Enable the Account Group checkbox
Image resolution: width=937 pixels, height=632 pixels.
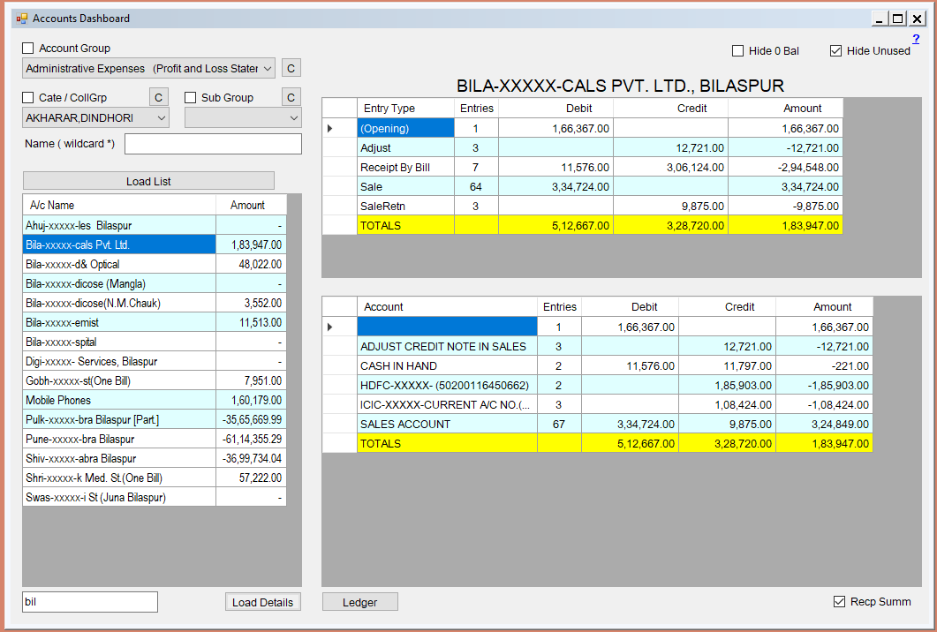pos(28,49)
